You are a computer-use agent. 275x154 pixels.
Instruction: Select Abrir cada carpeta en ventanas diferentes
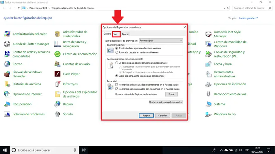pyautogui.click(x=117, y=52)
